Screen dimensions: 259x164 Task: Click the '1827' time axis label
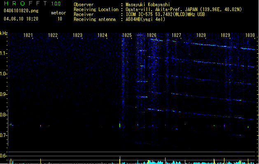[176, 35]
